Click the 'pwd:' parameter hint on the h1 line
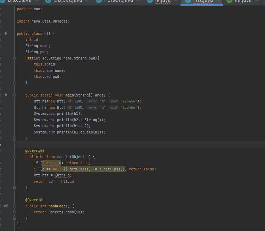 114,101
